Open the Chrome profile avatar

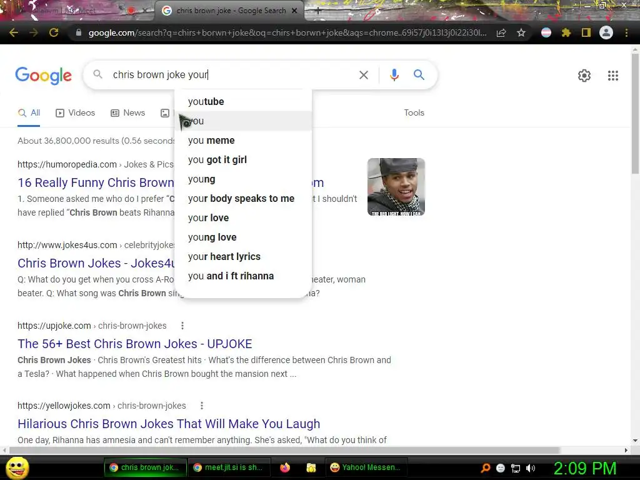pyautogui.click(x=606, y=32)
